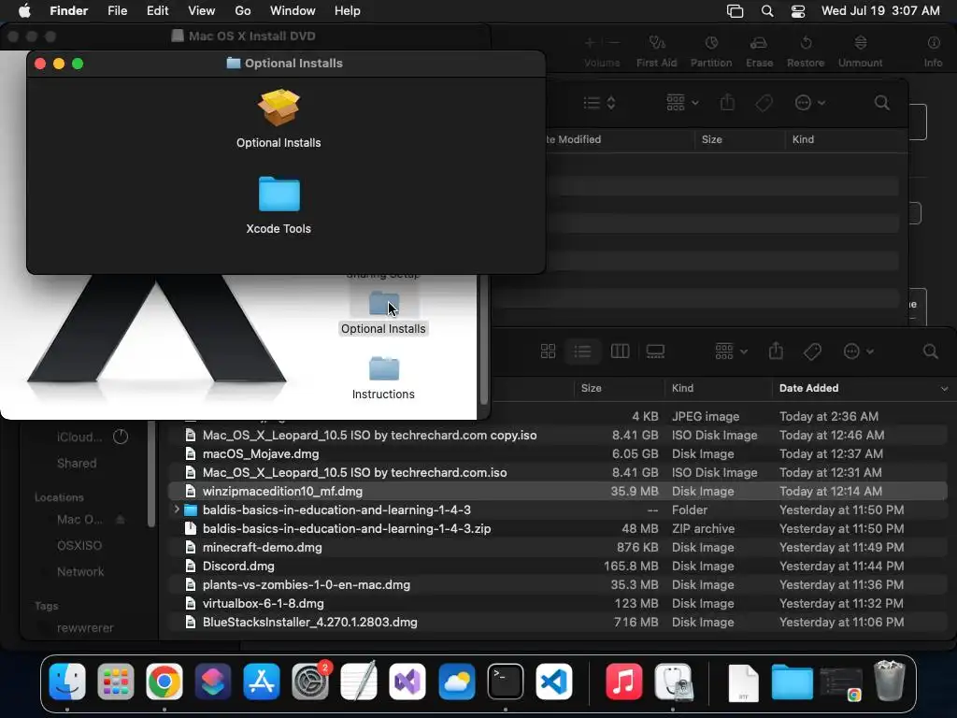Viewport: 957px width, 718px height.
Task: Click search icon in lower Finder window
Action: pyautogui.click(x=930, y=352)
